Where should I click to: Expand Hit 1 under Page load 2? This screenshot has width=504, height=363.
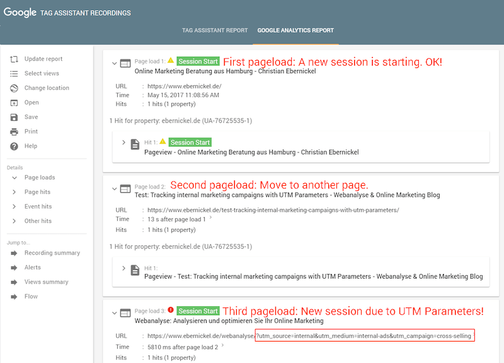coord(123,268)
